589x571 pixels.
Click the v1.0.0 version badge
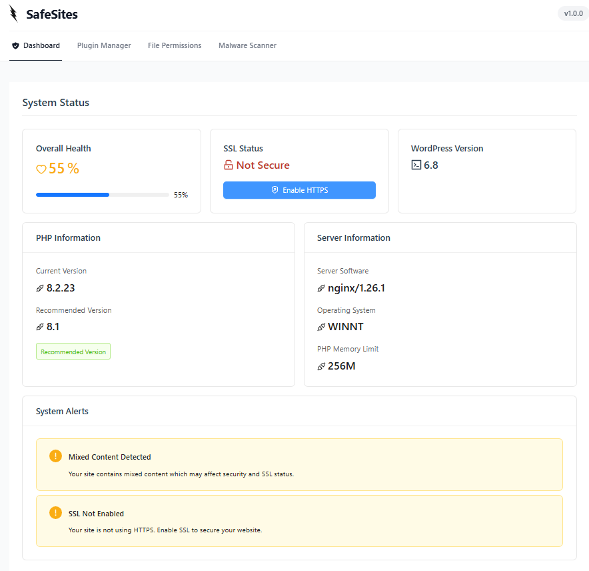572,13
